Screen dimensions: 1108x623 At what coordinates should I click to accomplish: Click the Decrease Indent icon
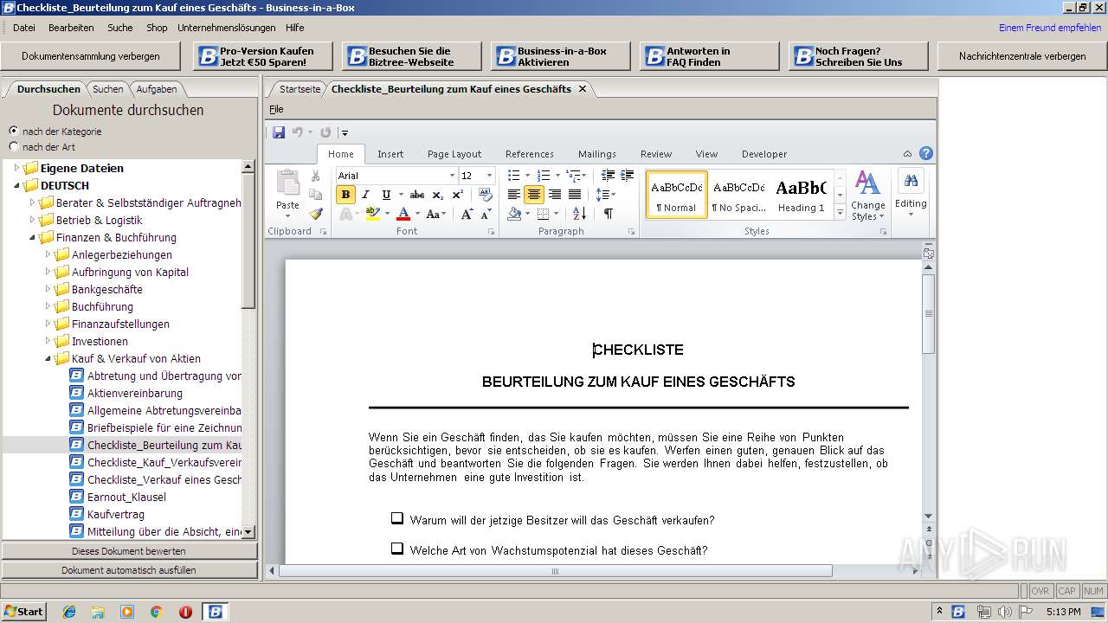[608, 176]
